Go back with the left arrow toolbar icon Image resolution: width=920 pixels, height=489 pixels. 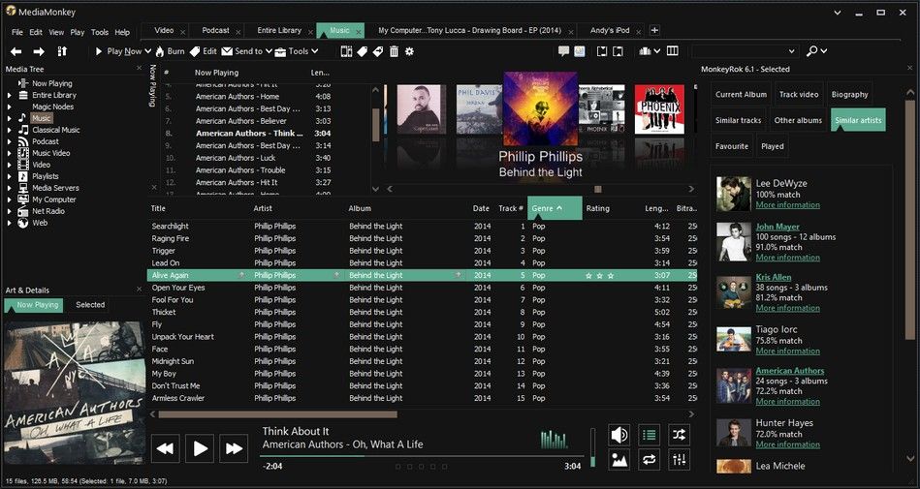[x=16, y=51]
